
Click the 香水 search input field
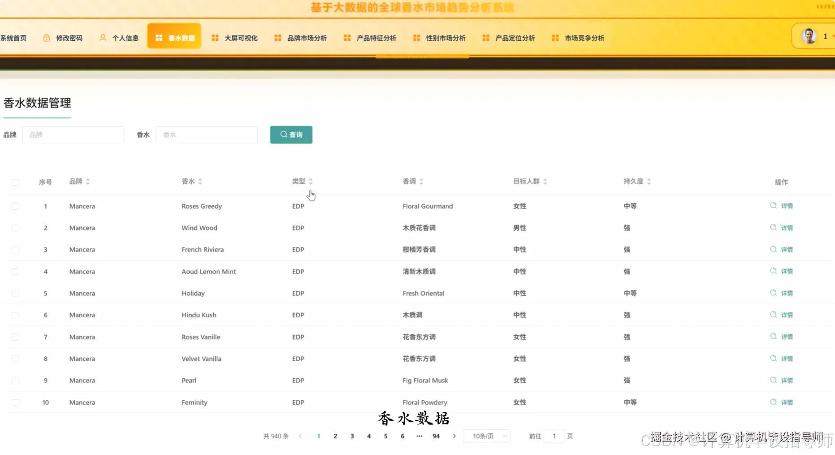206,134
